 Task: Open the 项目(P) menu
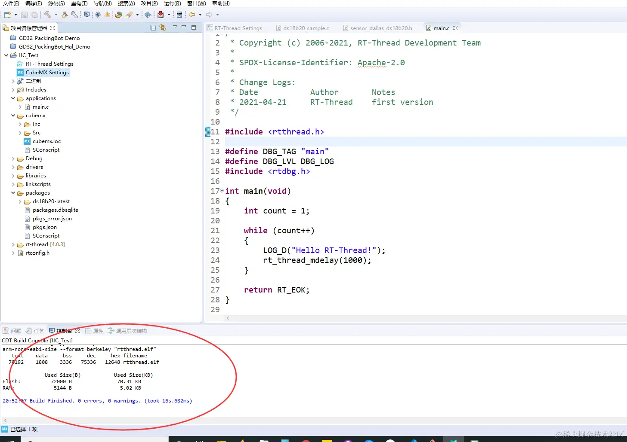coord(149,3)
